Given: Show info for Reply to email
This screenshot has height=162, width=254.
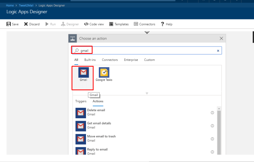Looking at the screenshot, I should click(x=212, y=152).
